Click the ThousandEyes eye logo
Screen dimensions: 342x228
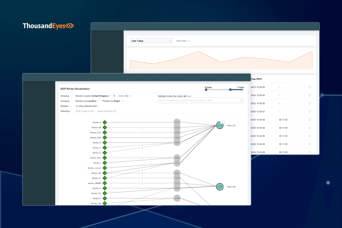[70, 25]
